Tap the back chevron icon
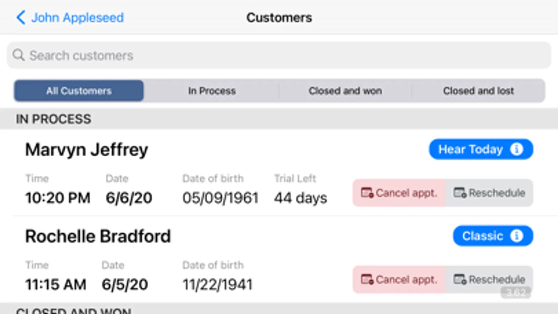 click(x=21, y=17)
